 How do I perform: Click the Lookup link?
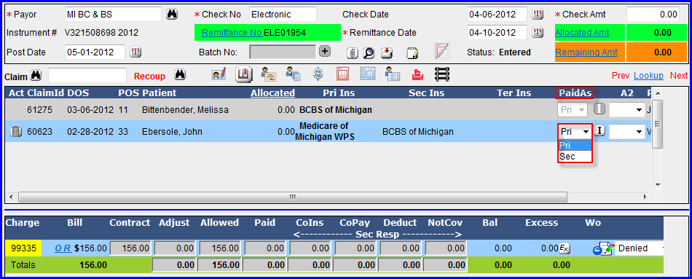click(x=648, y=76)
